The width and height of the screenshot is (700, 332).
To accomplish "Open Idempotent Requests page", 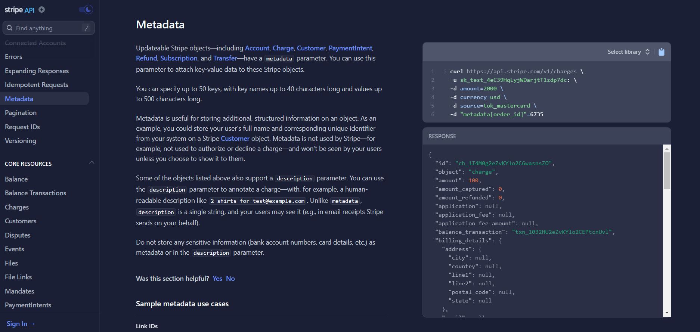I will pos(36,85).
